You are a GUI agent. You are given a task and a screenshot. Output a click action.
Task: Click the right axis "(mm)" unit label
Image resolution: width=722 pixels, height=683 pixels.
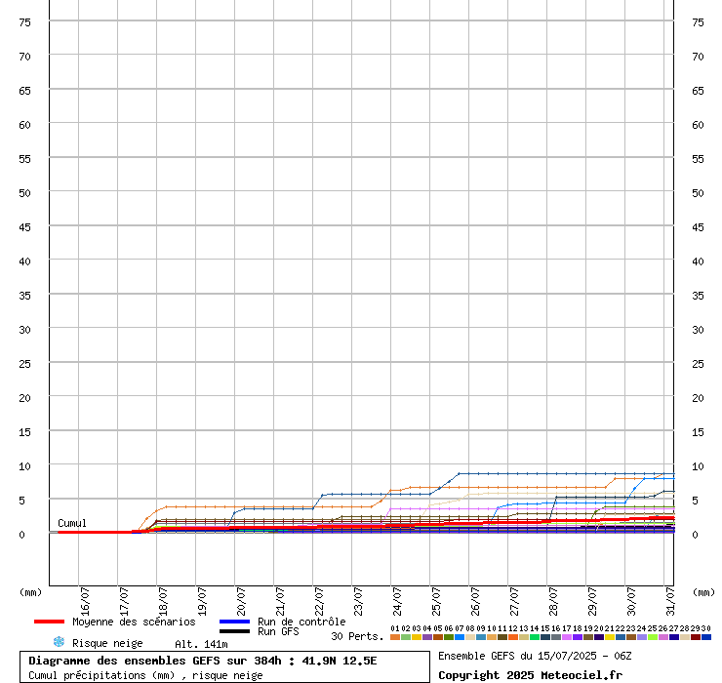pyautogui.click(x=704, y=592)
